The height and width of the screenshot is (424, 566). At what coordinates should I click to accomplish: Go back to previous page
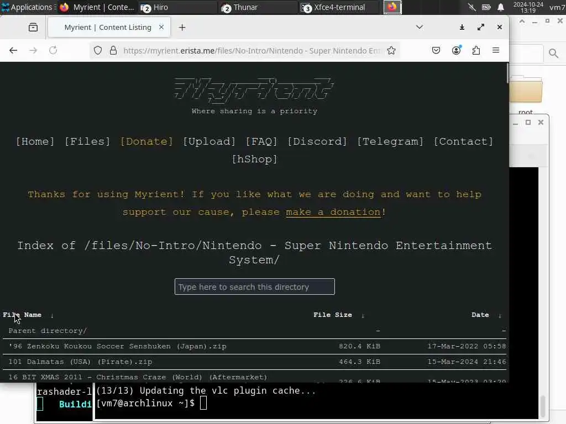[x=13, y=50]
